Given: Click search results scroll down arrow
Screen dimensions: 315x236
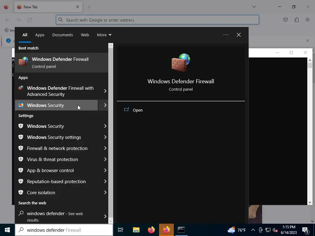Looking at the screenshot, I should coord(111,221).
